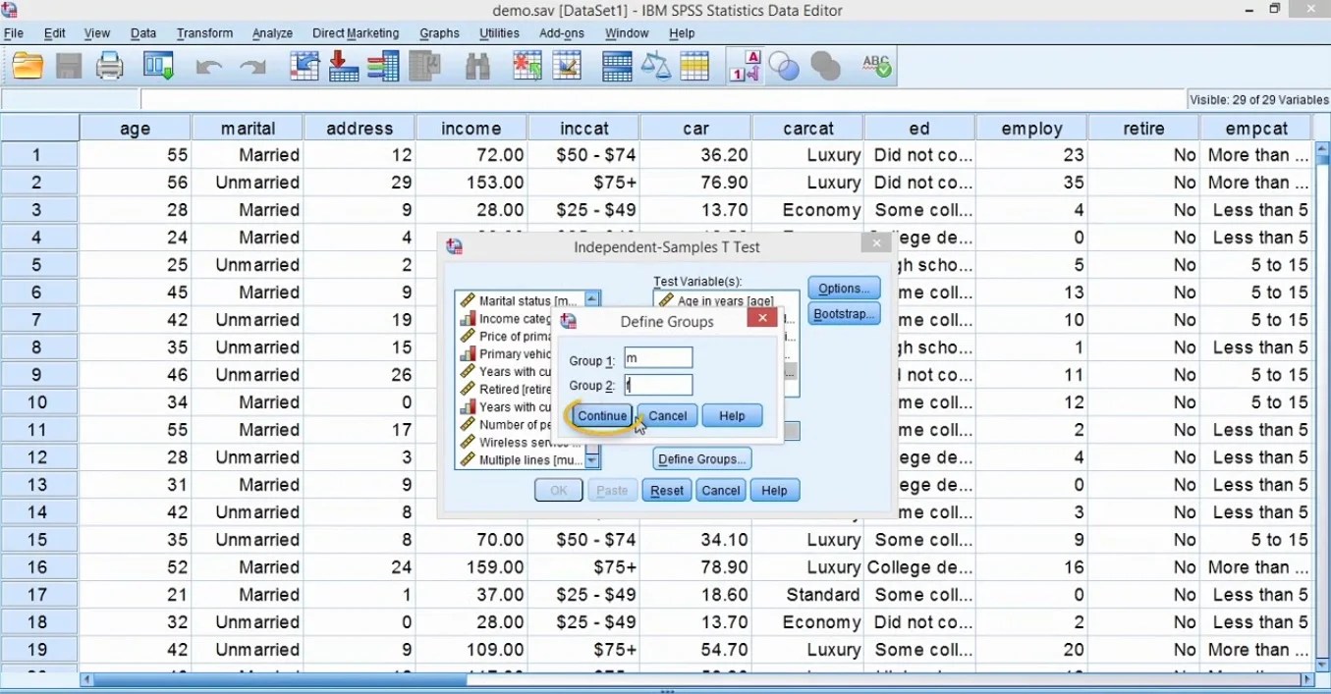Select the empcat column header
Viewport: 1331px width, 694px height.
[x=1256, y=129]
